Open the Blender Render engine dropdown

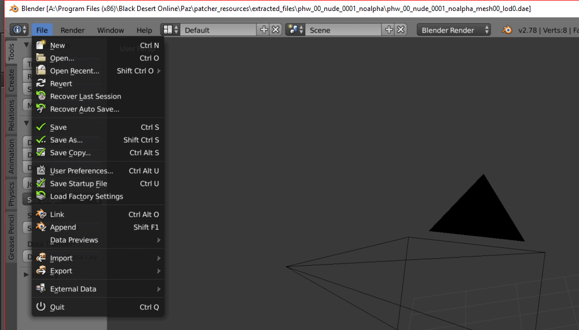(x=455, y=30)
